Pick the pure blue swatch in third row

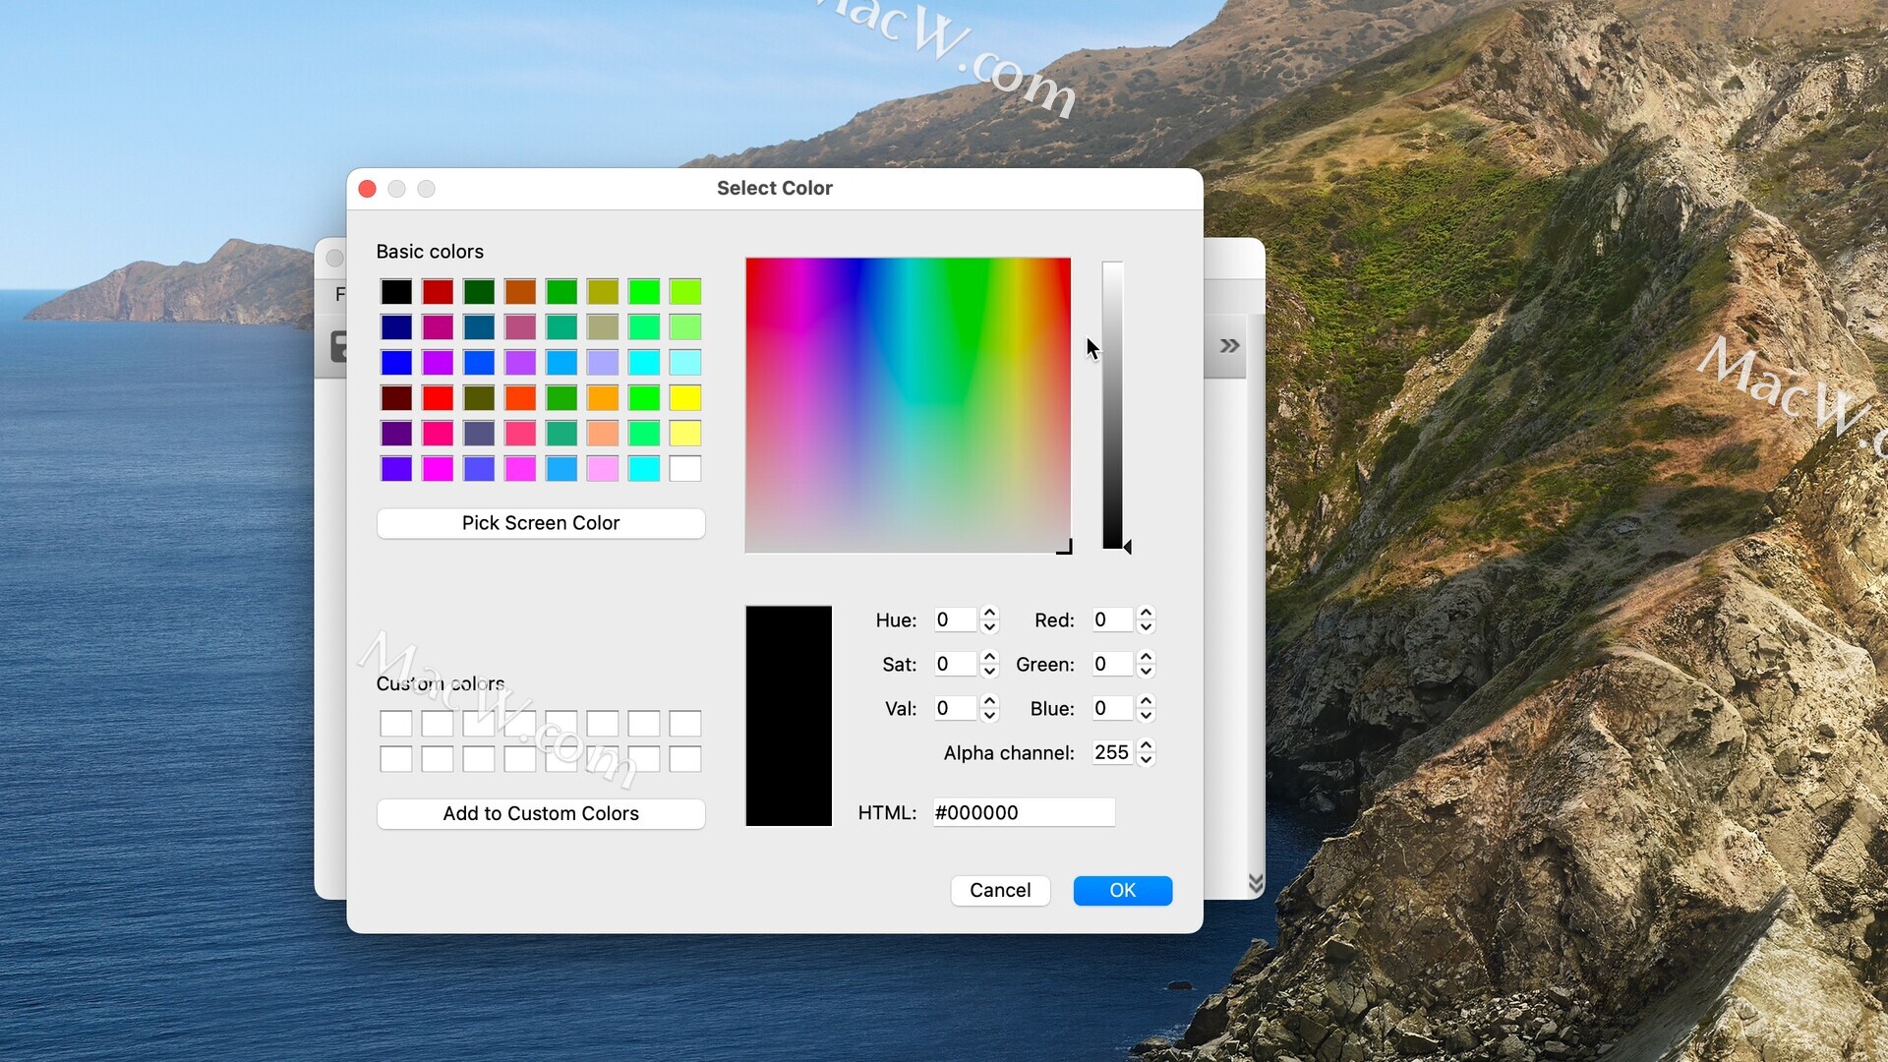click(396, 362)
